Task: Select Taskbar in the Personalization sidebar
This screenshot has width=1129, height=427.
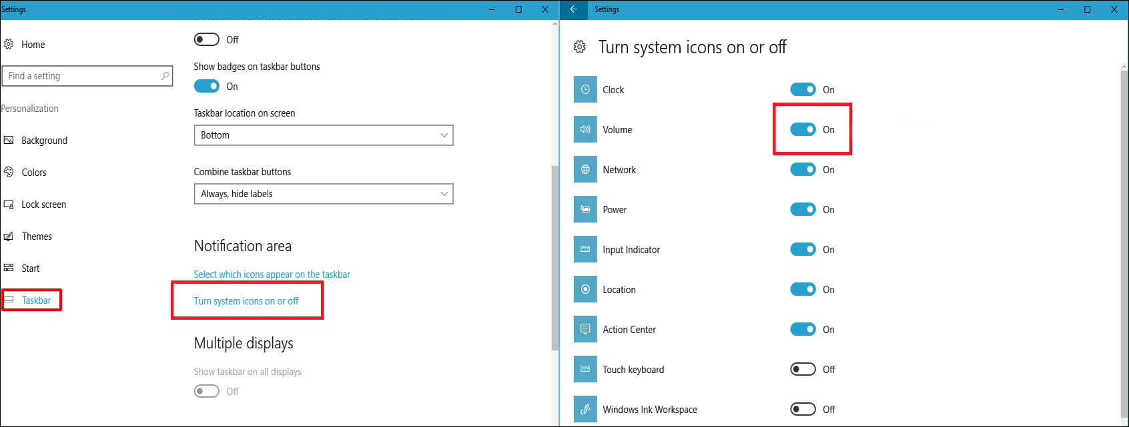Action: 36,300
